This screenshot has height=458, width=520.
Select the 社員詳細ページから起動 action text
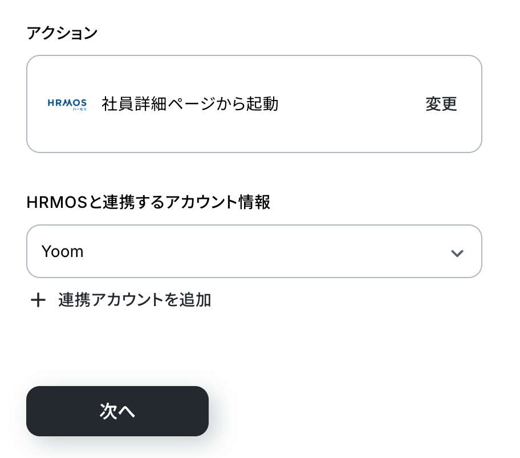[x=190, y=104]
